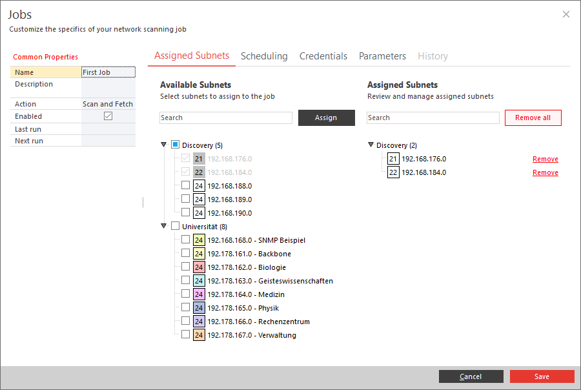This screenshot has height=390, width=581.
Task: Click the pink 24 badge beside Medizin
Action: pos(199,294)
